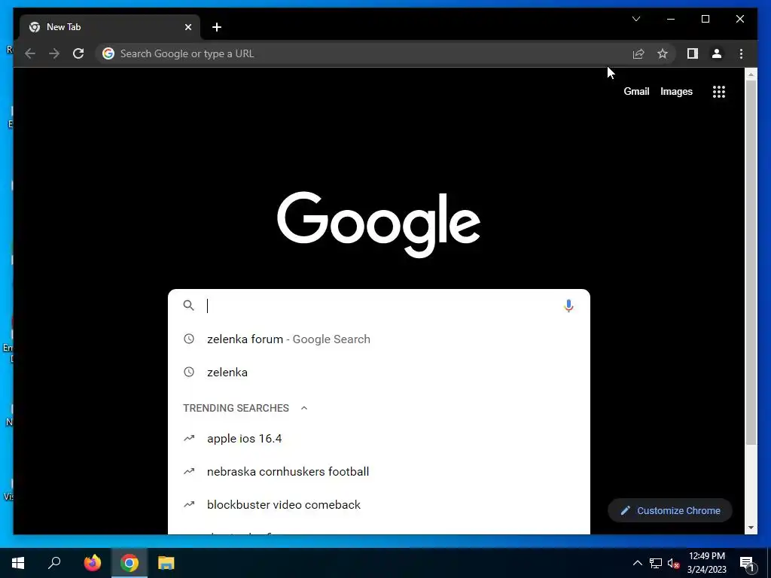This screenshot has height=578, width=771.
Task: Click the clock icon beside 'zelenka forum'
Action: pos(189,339)
